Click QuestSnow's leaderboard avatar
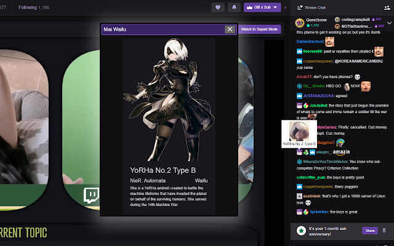 point(300,23)
